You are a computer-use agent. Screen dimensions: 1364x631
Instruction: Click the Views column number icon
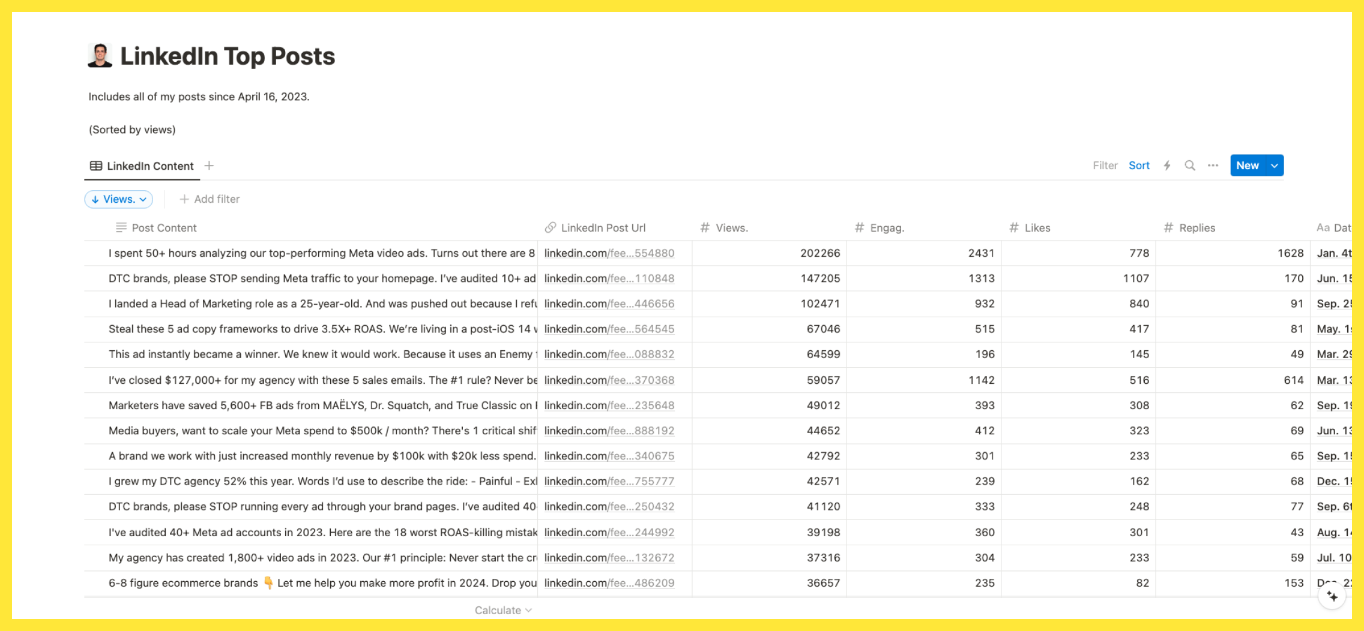coord(705,228)
